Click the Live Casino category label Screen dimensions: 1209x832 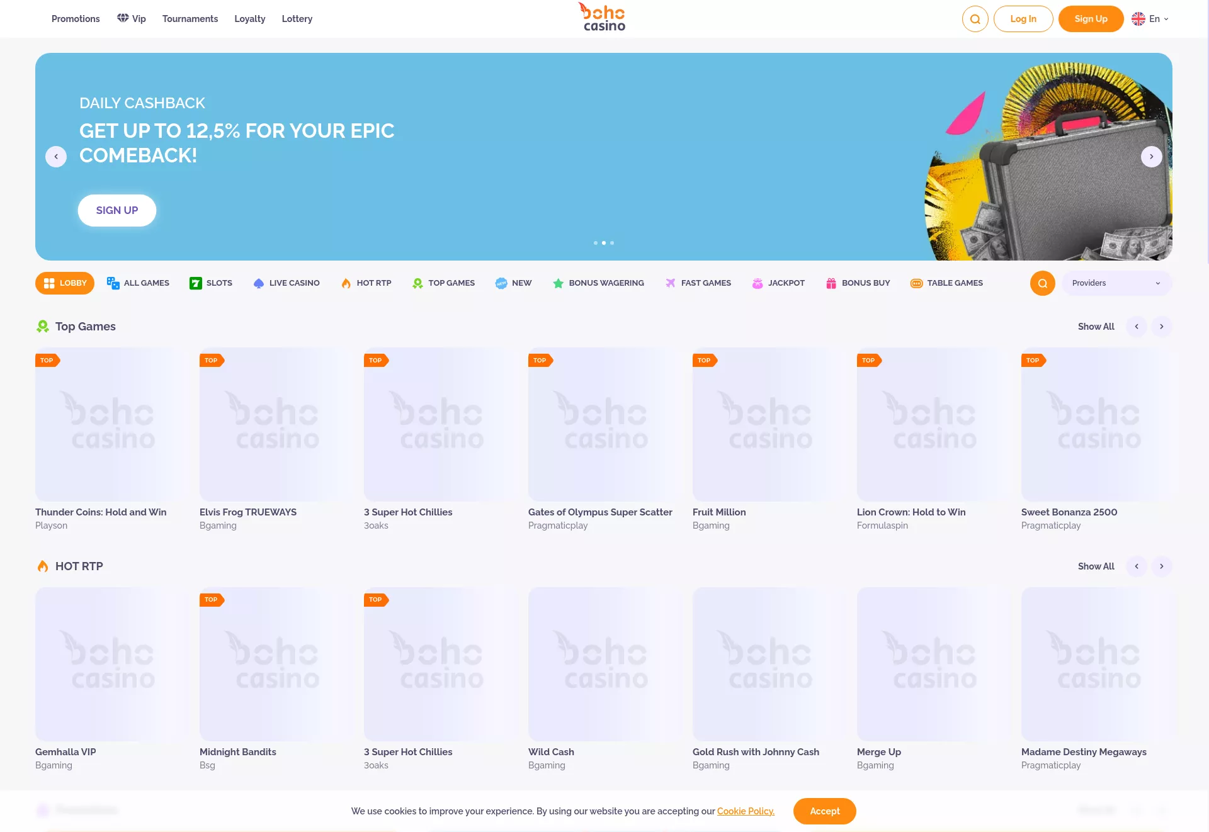coord(294,283)
